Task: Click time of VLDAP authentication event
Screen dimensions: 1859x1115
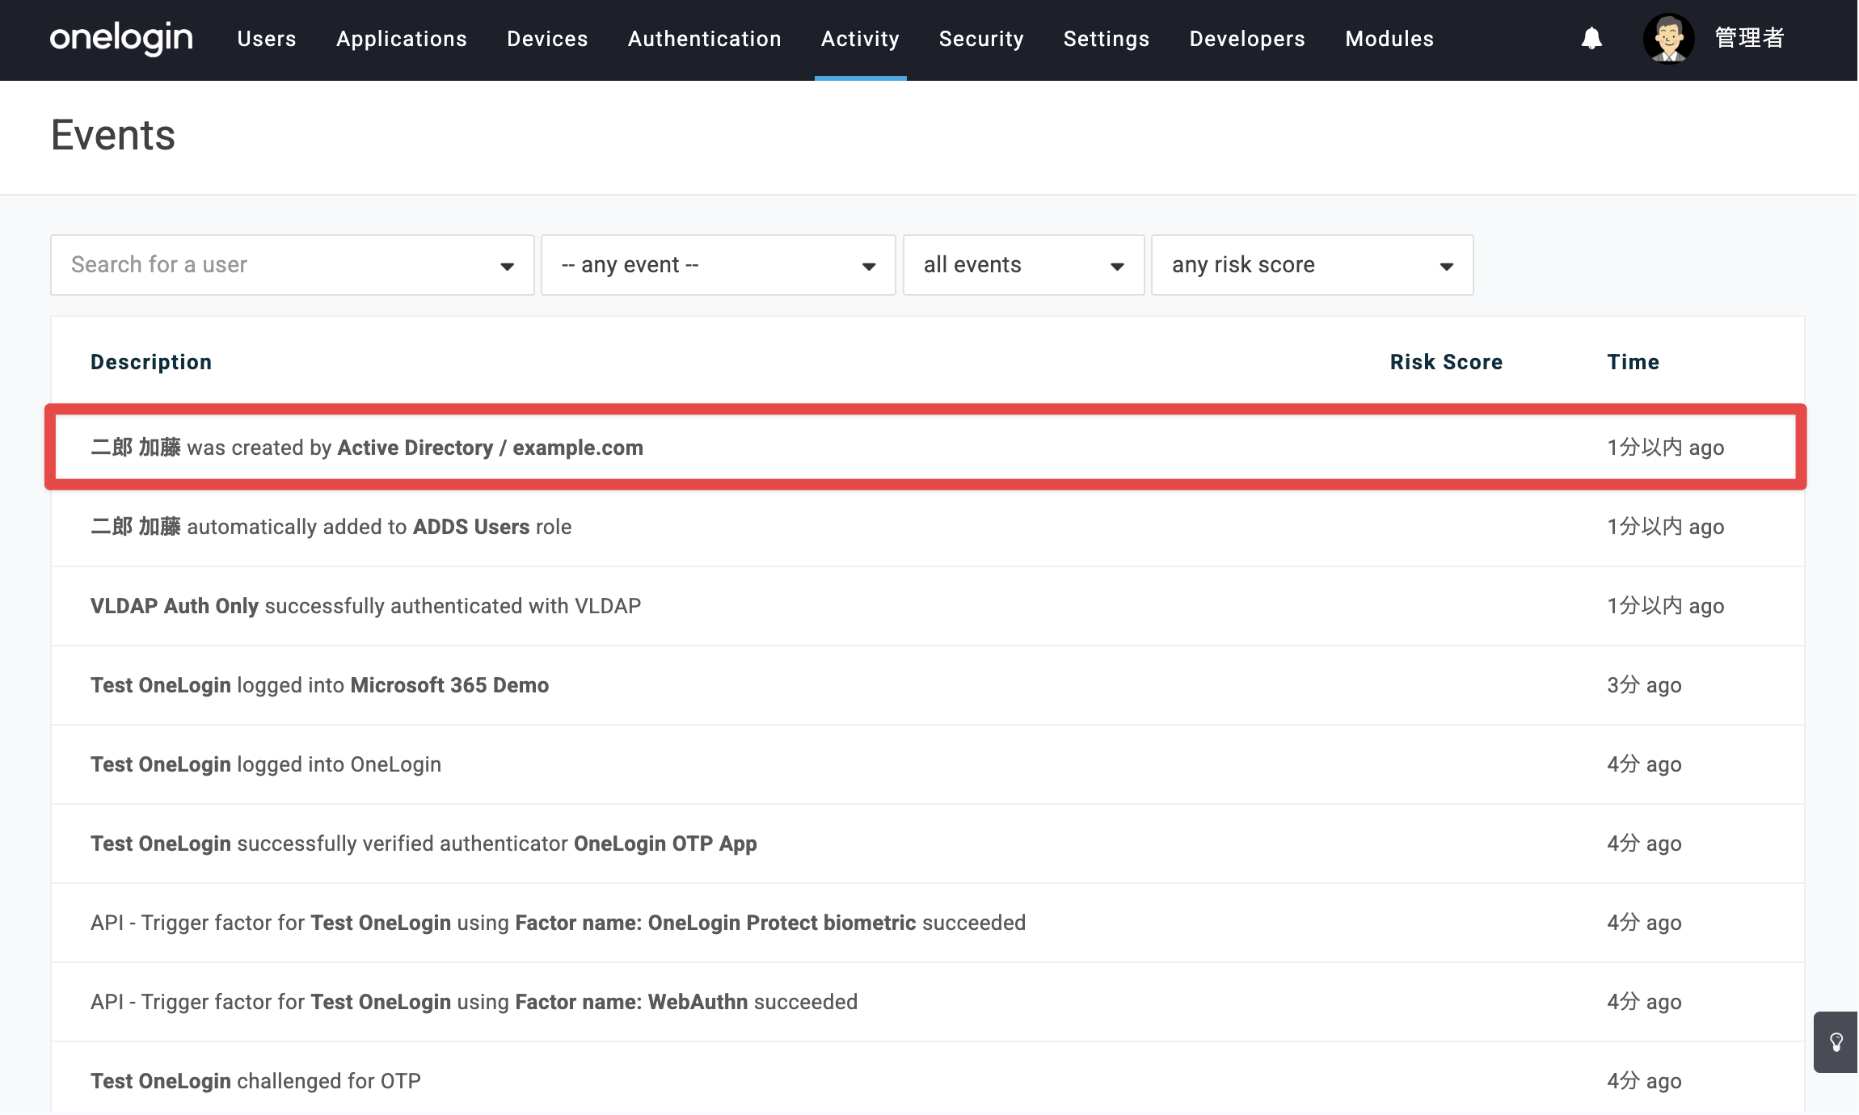Action: (1665, 606)
